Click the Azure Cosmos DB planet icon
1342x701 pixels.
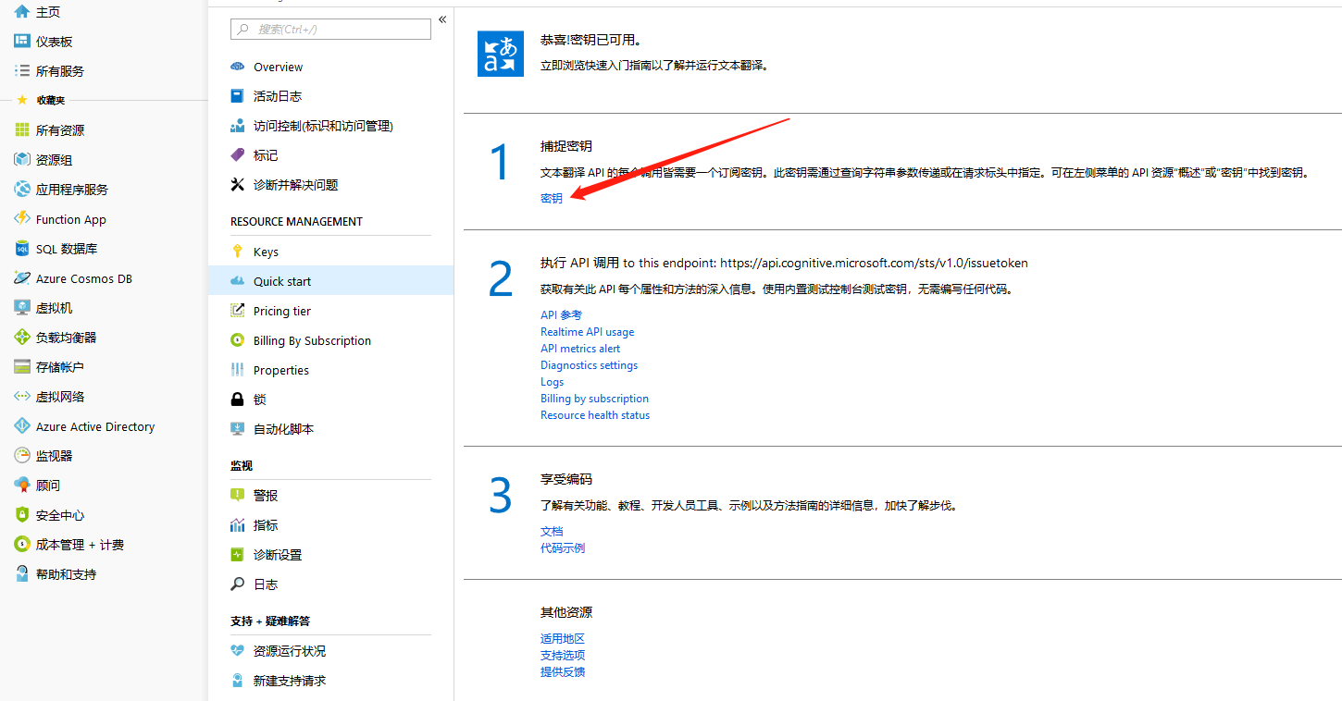coord(22,278)
